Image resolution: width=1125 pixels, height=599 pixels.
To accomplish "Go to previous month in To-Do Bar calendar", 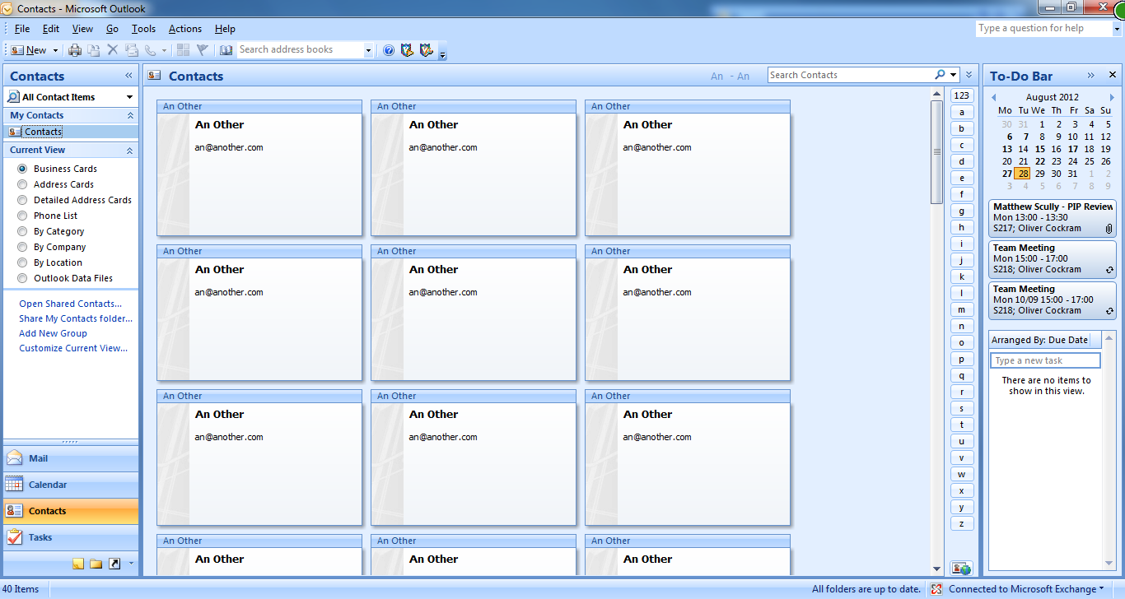I will coord(994,97).
